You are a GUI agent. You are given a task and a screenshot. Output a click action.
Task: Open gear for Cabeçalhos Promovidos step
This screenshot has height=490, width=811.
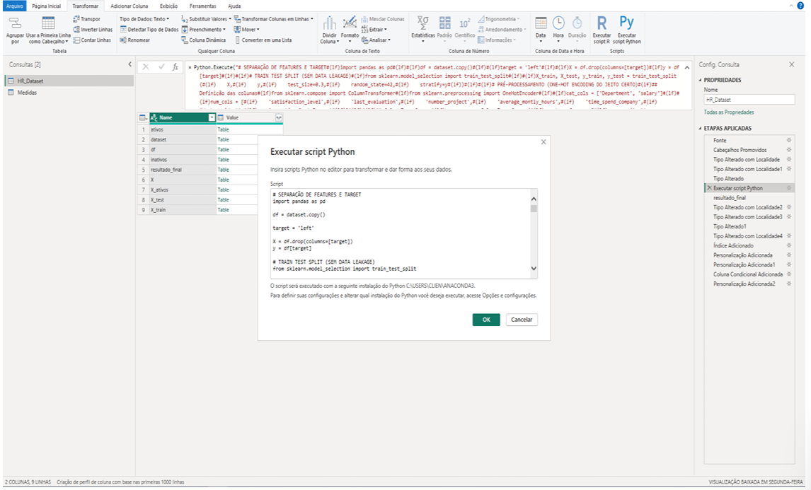point(789,150)
